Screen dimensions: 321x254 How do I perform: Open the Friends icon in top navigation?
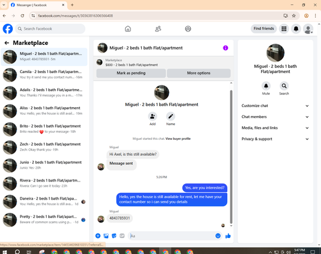[158, 29]
